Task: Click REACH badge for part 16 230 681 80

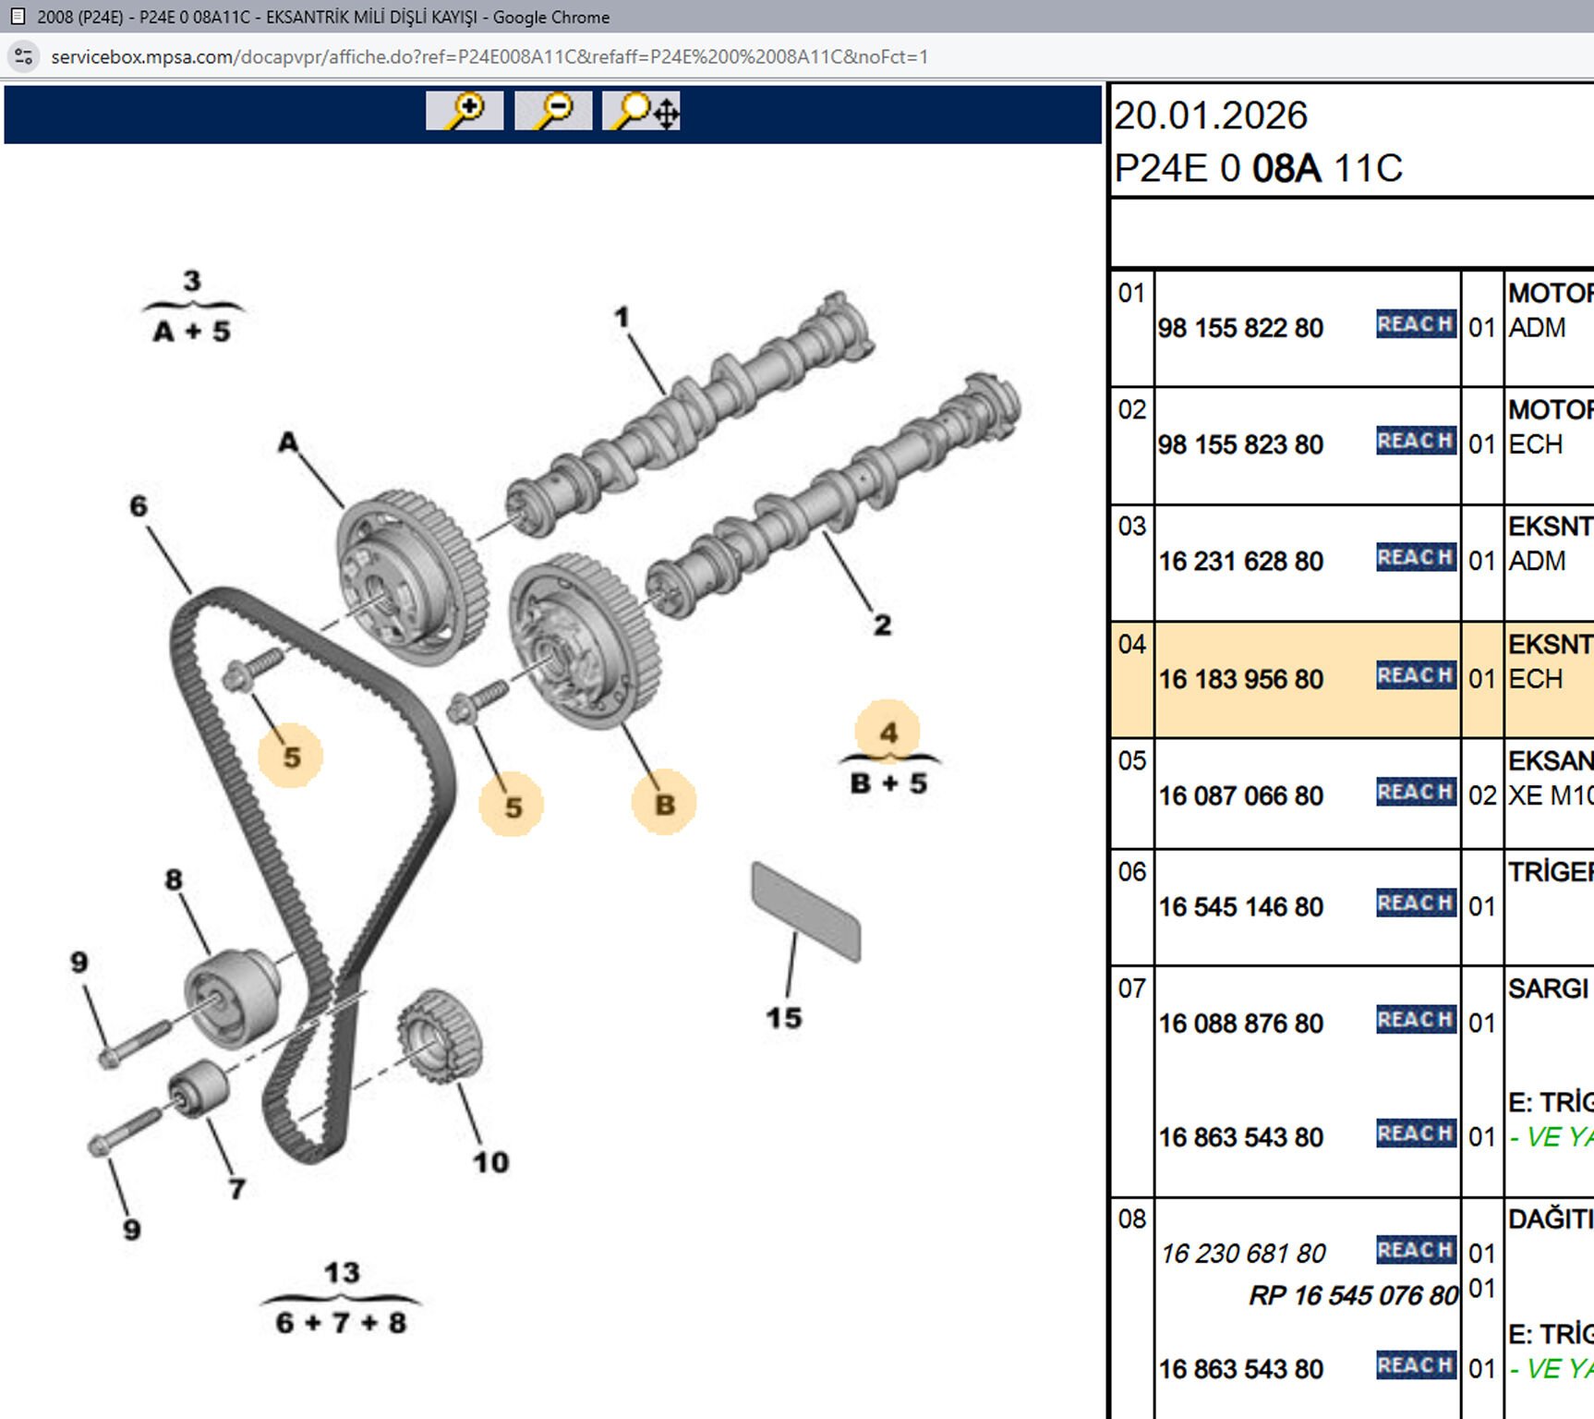Action: (1415, 1250)
